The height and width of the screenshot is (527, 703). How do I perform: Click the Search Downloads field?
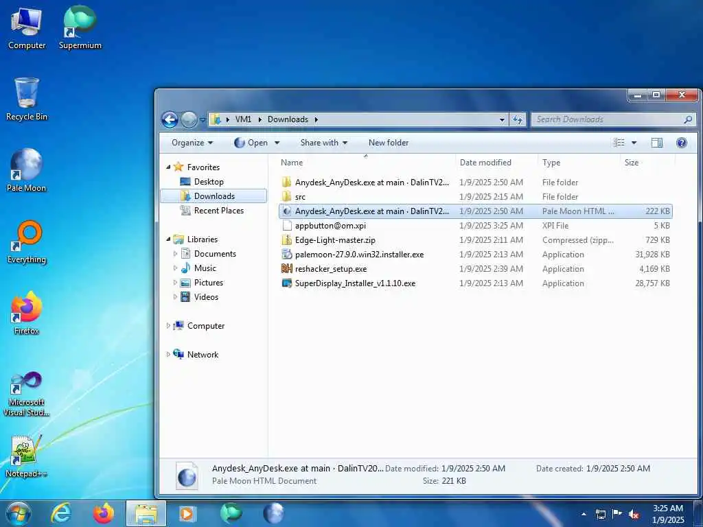[x=614, y=119]
